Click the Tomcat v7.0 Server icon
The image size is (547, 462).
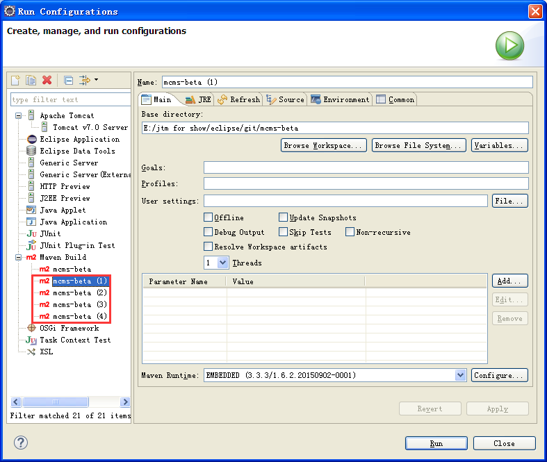pyautogui.click(x=44, y=127)
